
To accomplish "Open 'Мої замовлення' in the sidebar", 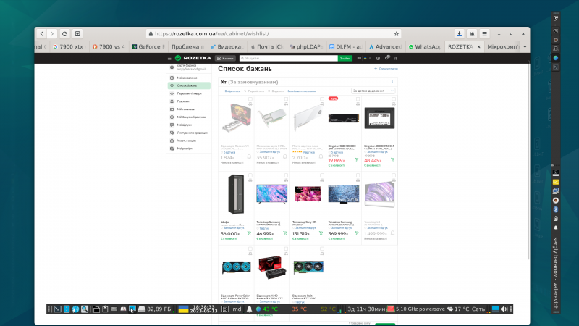I will click(x=187, y=78).
